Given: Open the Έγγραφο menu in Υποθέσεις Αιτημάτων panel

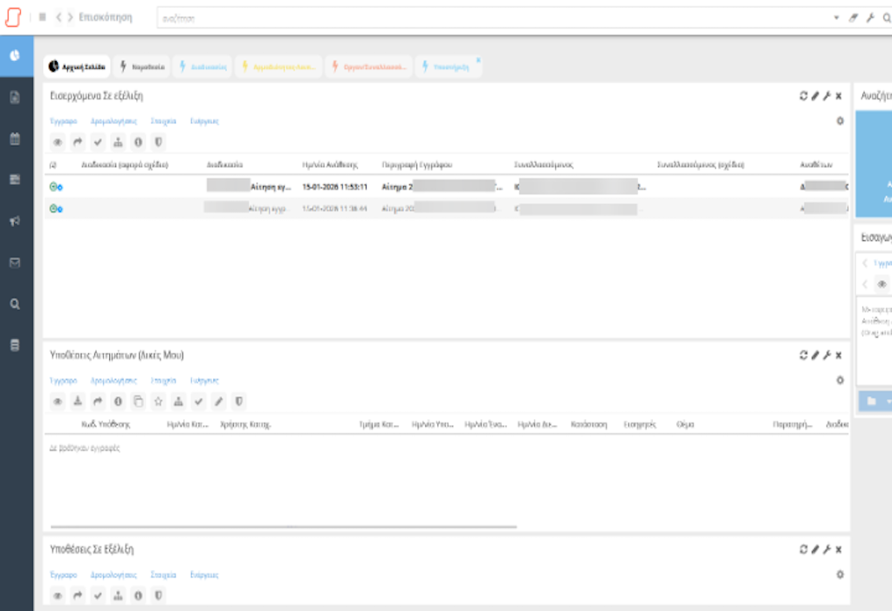Looking at the screenshot, I should 64,381.
